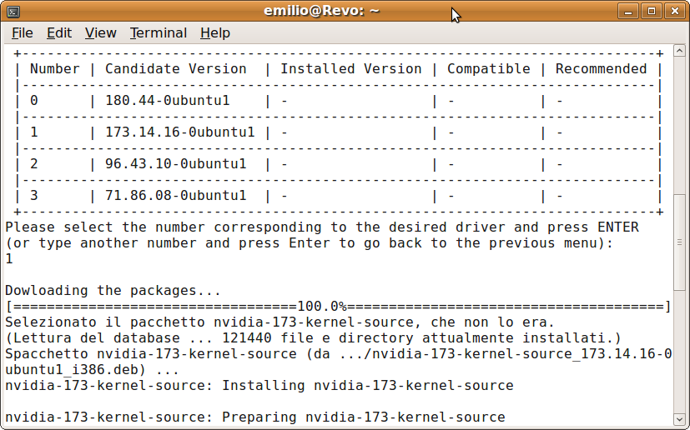This screenshot has height=430, width=690.
Task: Open the View menu
Action: pos(100,33)
